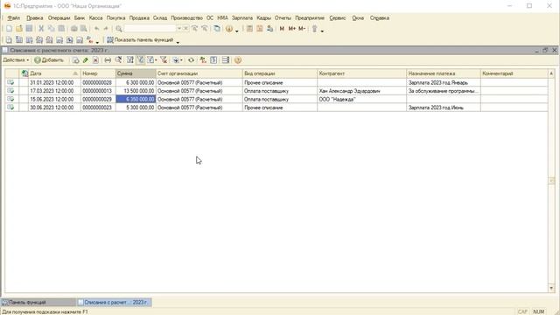Click the Undo arrow icon

pyautogui.click(x=96, y=29)
